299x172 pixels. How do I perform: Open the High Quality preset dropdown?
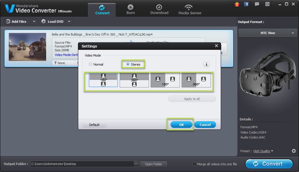263,151
